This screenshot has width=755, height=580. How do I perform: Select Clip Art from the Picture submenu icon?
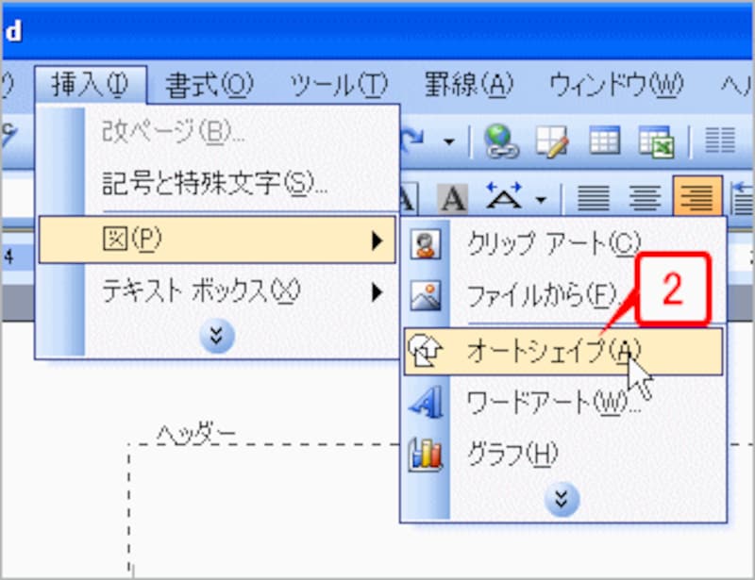426,241
